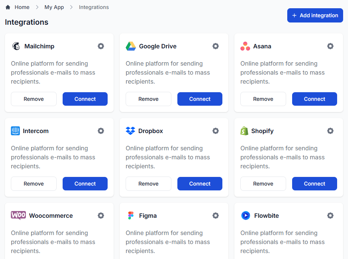Connect the Shopify integration
This screenshot has width=348, height=259.
pyautogui.click(x=314, y=183)
